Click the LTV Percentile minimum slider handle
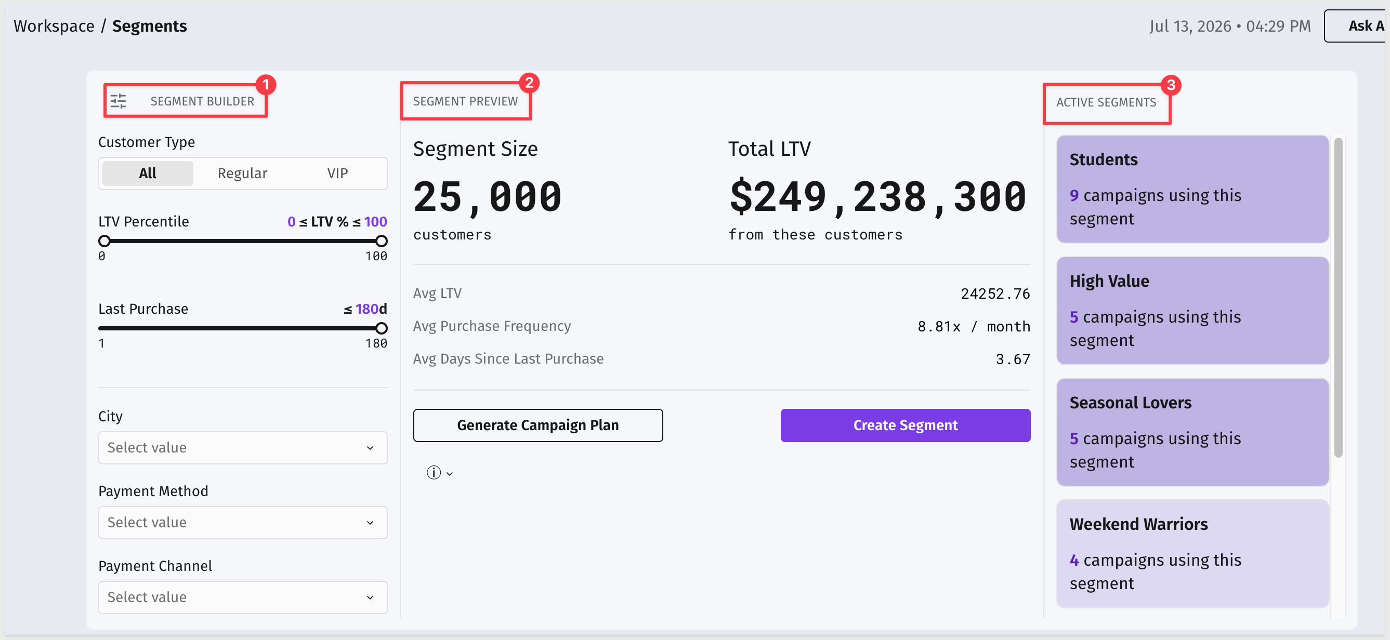Viewport: 1390px width, 640px height. click(x=104, y=241)
